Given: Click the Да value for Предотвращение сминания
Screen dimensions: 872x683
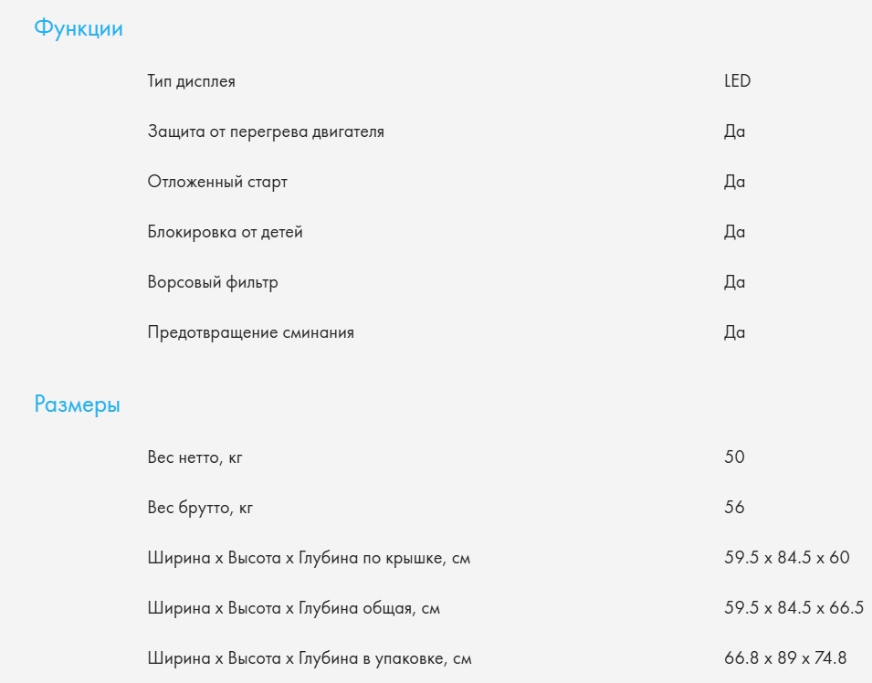Looking at the screenshot, I should (734, 332).
